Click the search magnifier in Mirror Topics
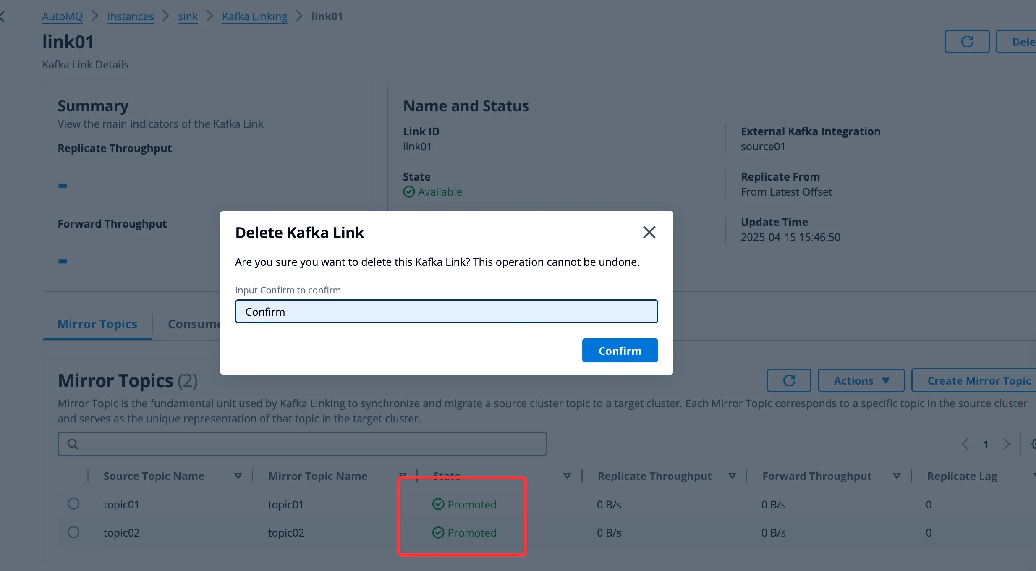The height and width of the screenshot is (571, 1036). pyautogui.click(x=73, y=443)
